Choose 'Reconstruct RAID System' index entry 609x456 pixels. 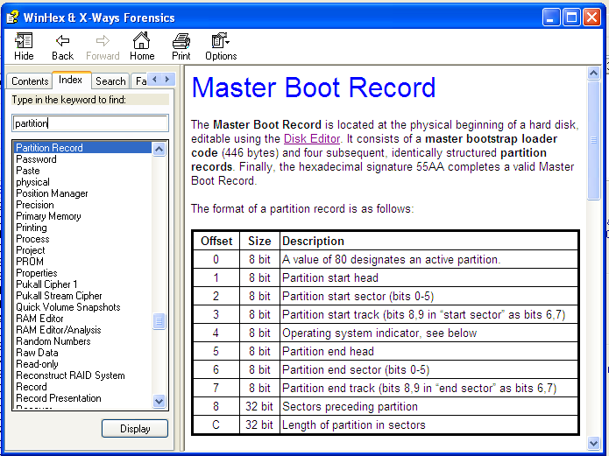pos(70,375)
